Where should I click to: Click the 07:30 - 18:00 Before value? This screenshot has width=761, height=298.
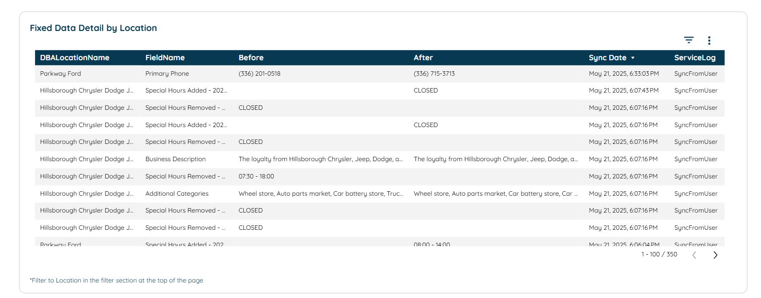[x=256, y=176]
